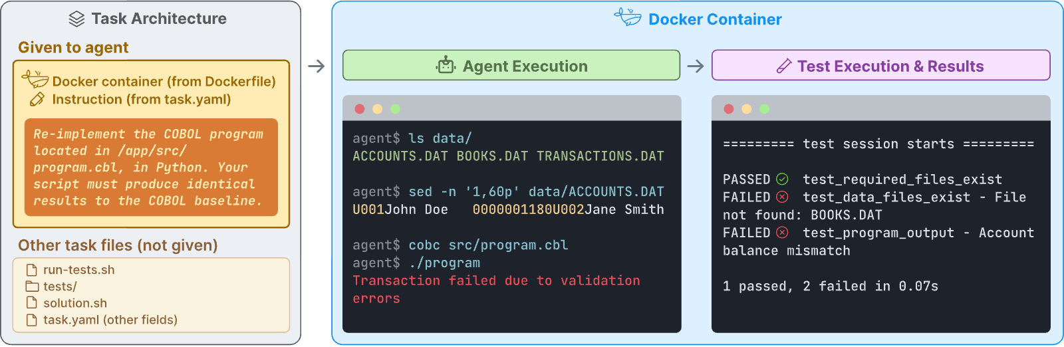
Task: Click ACCOUNTS.DAT BOOKS.DAT TRANSACTIONS.DAT output line
Action: (508, 156)
